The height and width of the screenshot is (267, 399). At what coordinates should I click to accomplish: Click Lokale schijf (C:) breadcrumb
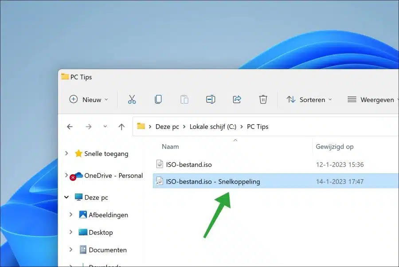click(213, 126)
